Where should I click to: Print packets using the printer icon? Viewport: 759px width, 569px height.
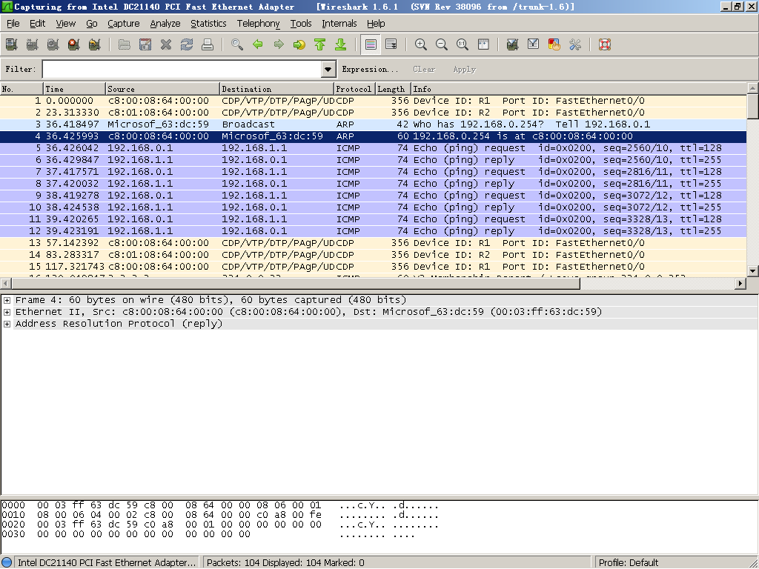208,44
